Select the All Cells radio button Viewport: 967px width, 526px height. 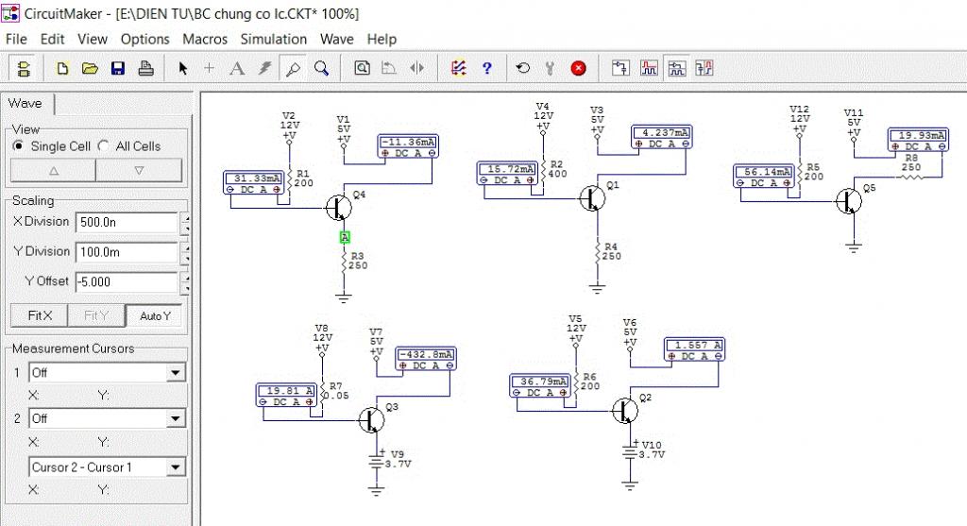(x=104, y=146)
